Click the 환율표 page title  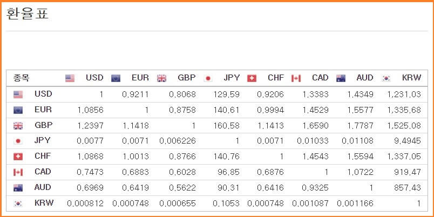pos(28,14)
